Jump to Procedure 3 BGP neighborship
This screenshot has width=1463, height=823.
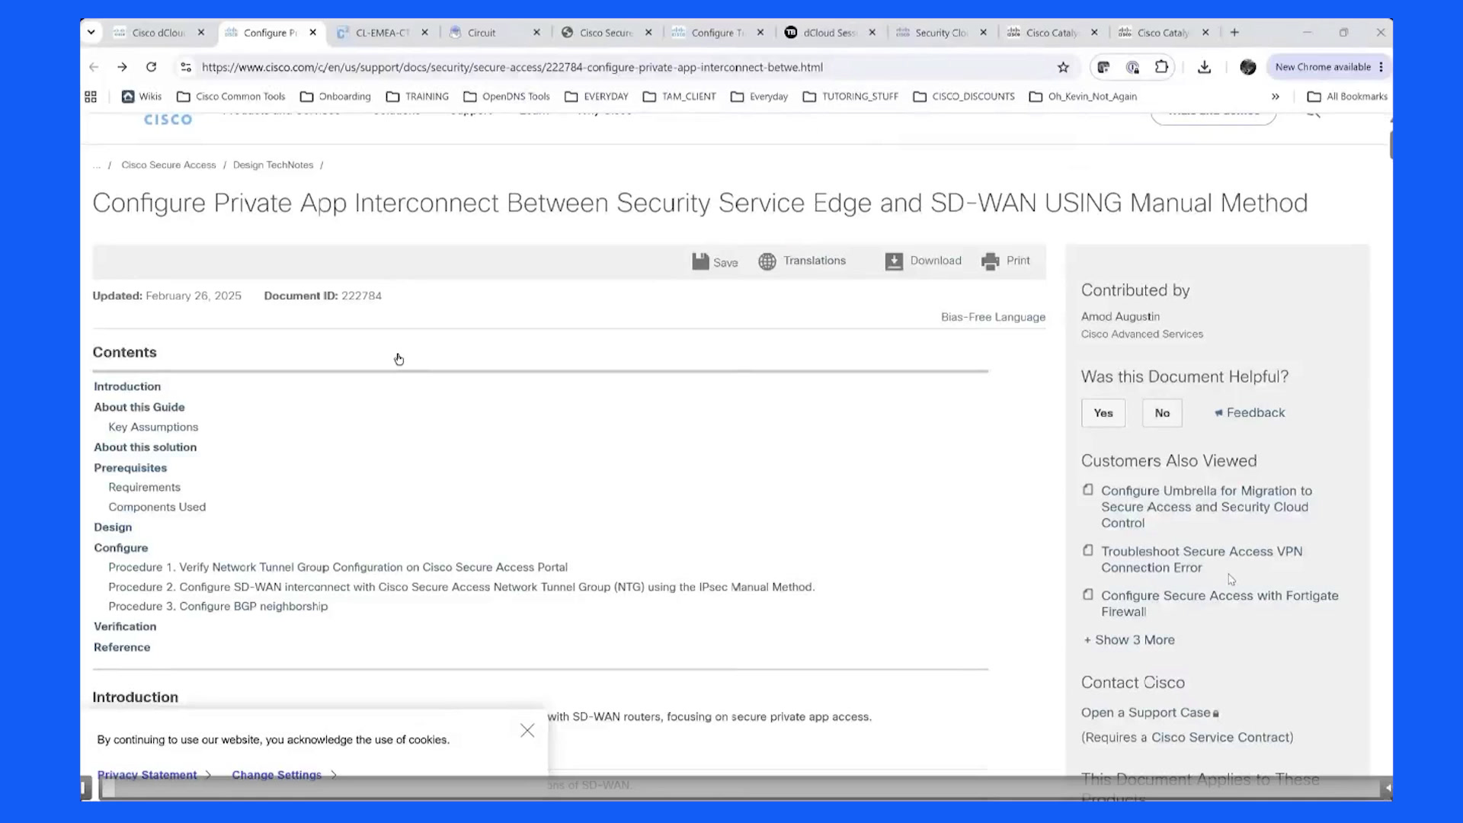tap(218, 607)
